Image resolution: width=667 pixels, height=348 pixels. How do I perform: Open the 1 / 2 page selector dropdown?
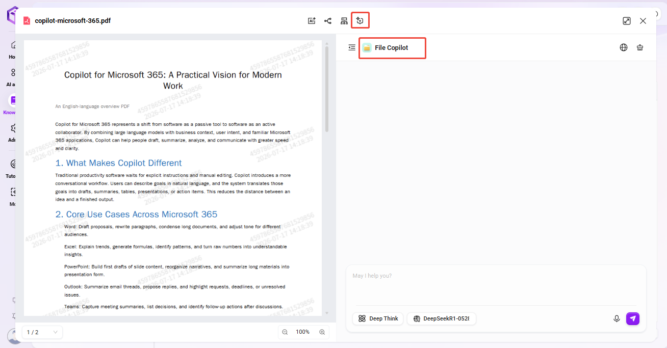point(42,332)
